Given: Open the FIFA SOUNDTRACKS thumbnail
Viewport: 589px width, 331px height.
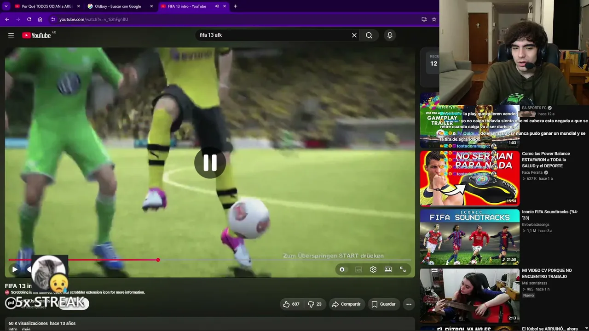Looking at the screenshot, I should coord(469,237).
